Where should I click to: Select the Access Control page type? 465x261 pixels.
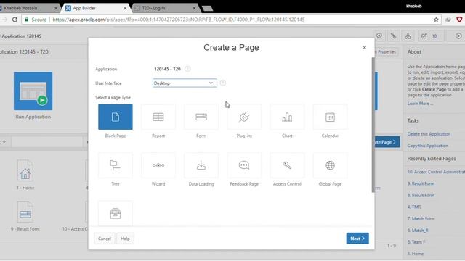coord(287,165)
